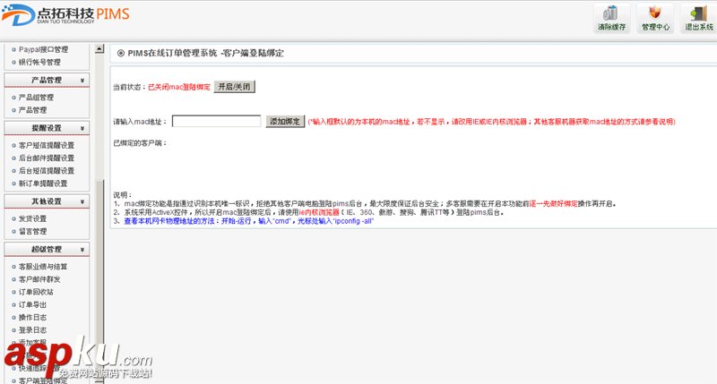Collapse the 超级管理 section header

click(x=47, y=250)
